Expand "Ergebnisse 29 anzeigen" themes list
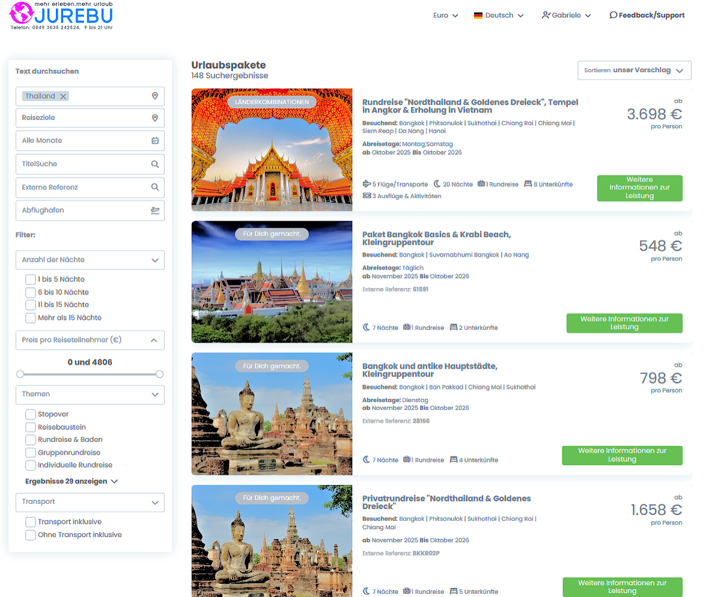 [71, 482]
